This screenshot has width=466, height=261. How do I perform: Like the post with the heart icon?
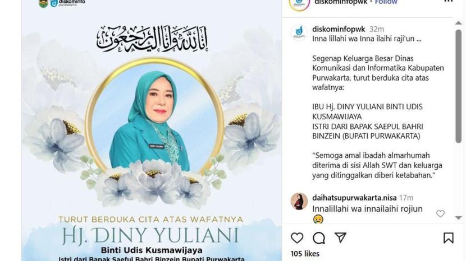click(x=297, y=238)
